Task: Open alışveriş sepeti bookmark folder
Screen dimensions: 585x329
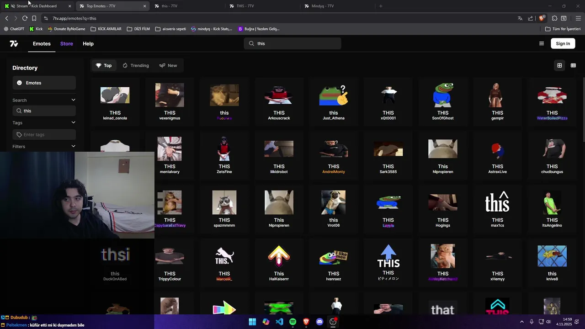Action: click(x=170, y=29)
